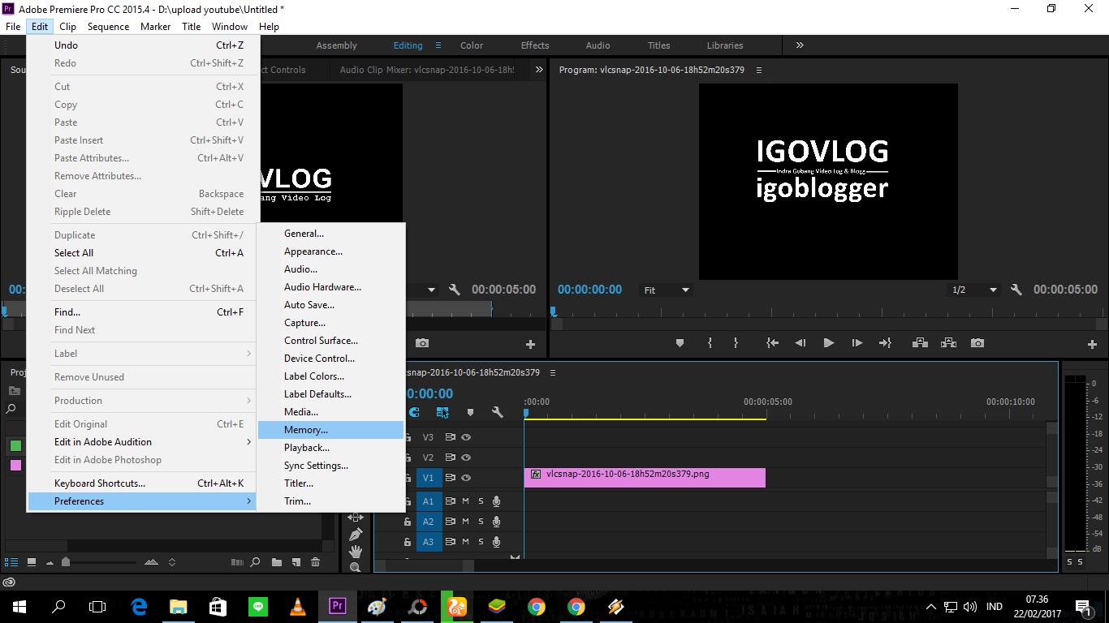Enable voice-over record on A1
This screenshot has height=623, width=1109.
496,501
